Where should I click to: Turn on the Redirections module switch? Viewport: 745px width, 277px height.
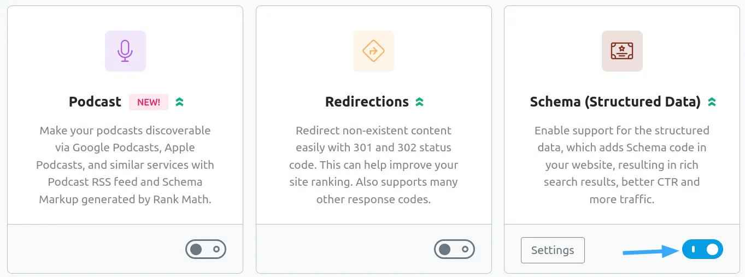pos(454,250)
